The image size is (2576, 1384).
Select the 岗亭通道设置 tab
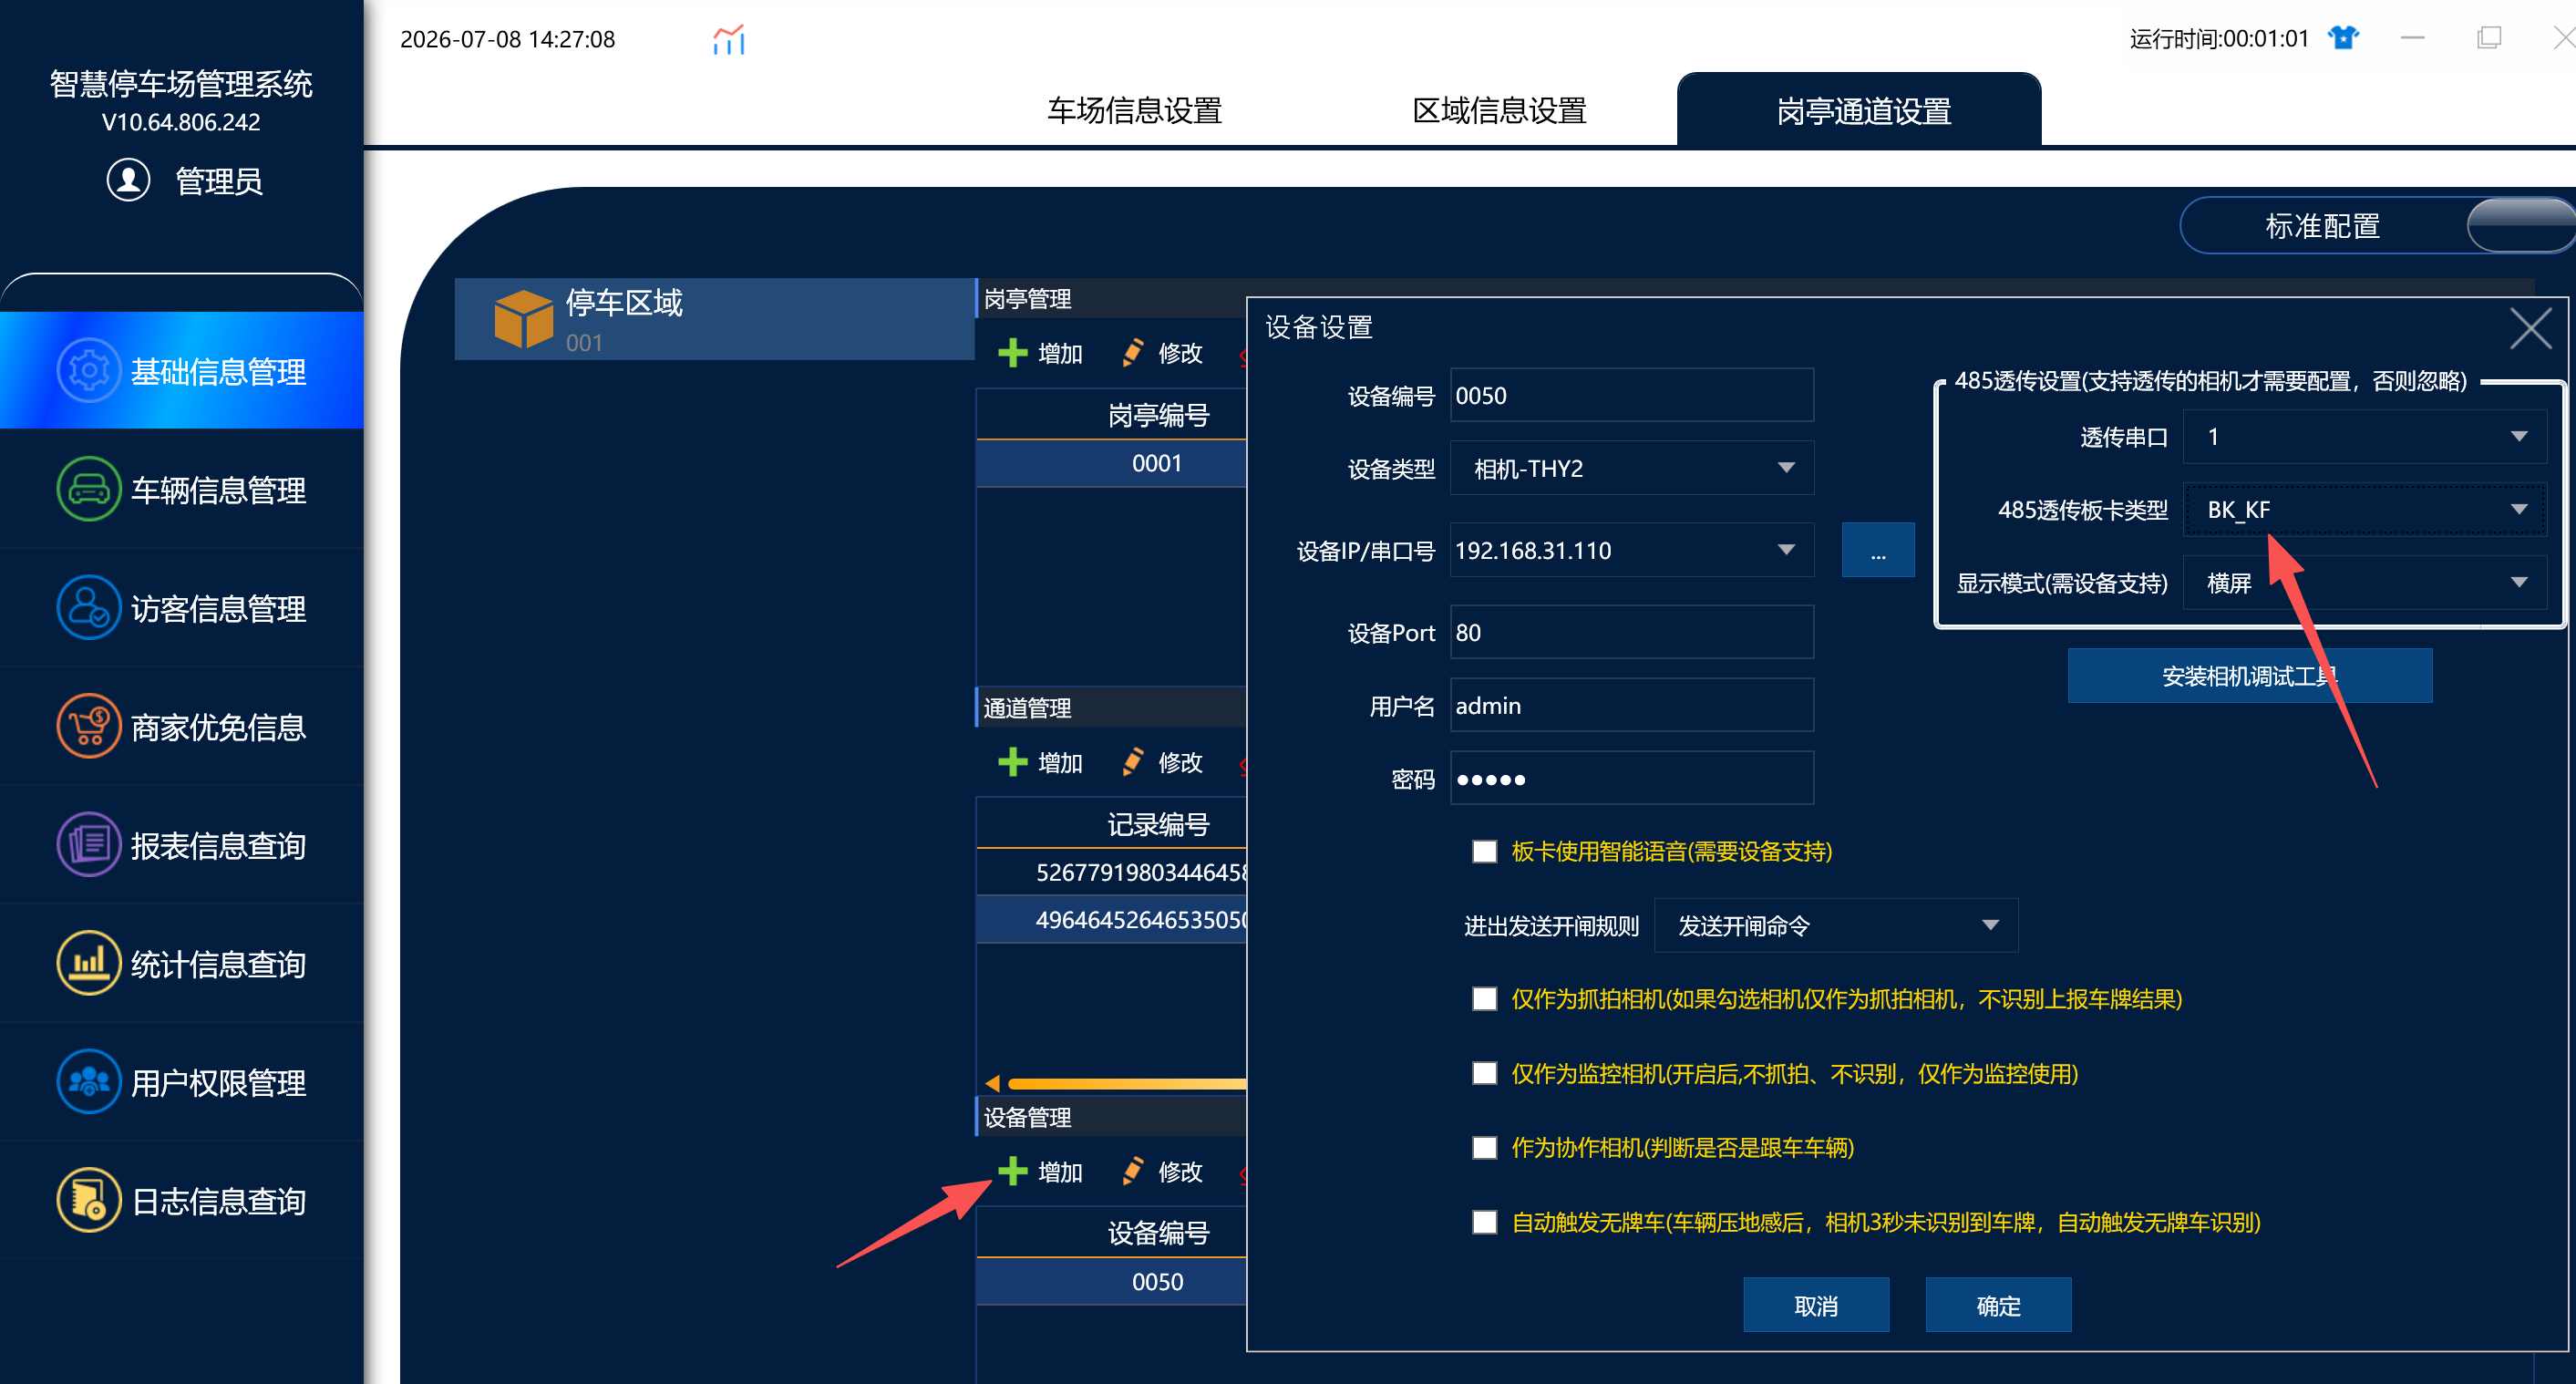pos(1859,110)
